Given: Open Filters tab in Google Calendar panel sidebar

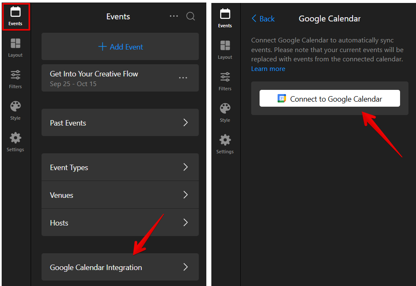Looking at the screenshot, I should click(x=225, y=81).
